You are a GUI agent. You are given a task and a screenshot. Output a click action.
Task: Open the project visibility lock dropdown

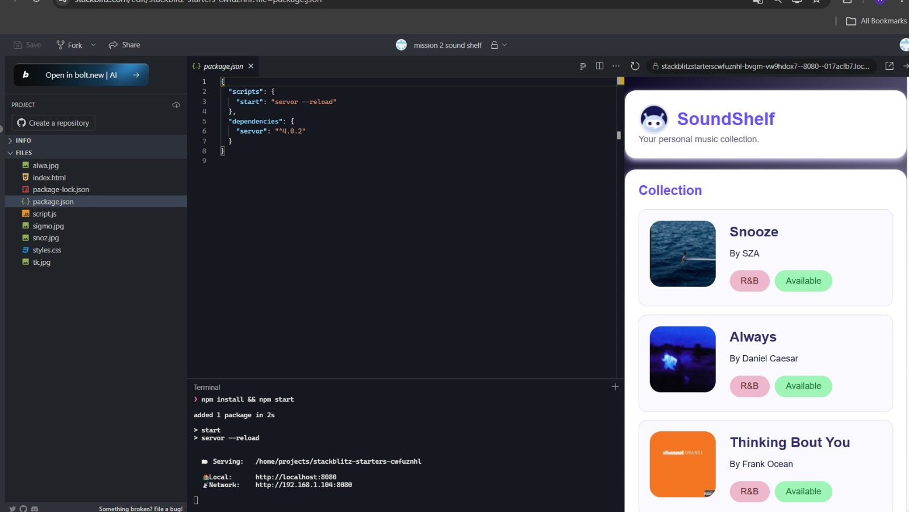coord(498,45)
